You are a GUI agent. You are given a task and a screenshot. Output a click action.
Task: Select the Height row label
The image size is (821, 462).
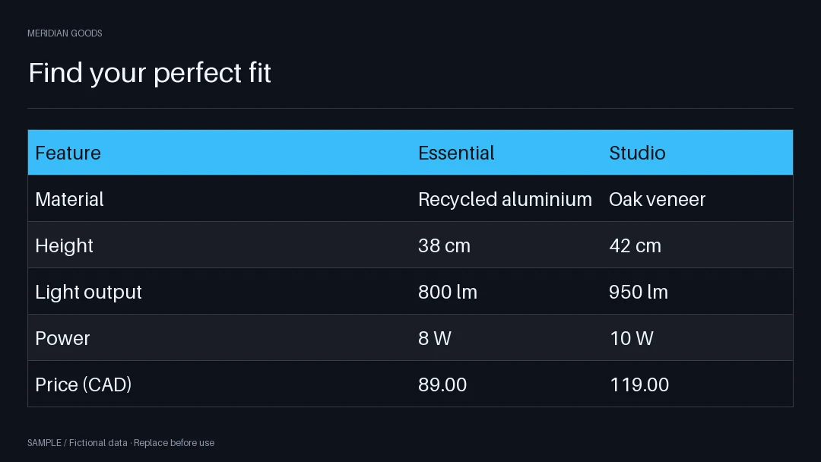click(64, 246)
